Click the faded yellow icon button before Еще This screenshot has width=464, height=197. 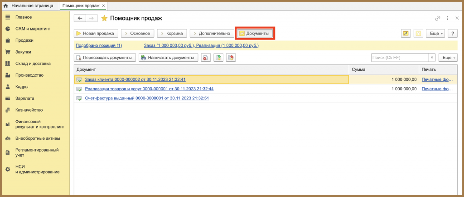(x=418, y=34)
